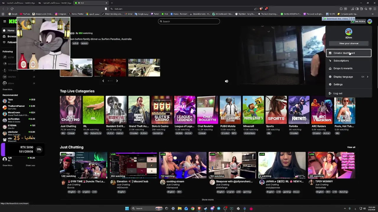Open the Windows Start menu
The height and width of the screenshot is (212, 378).
[x=127, y=208]
